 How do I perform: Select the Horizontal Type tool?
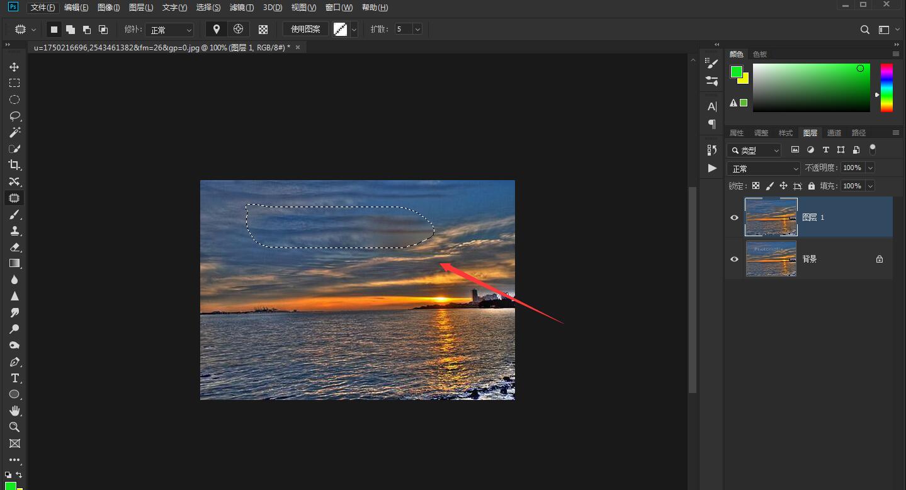point(14,378)
